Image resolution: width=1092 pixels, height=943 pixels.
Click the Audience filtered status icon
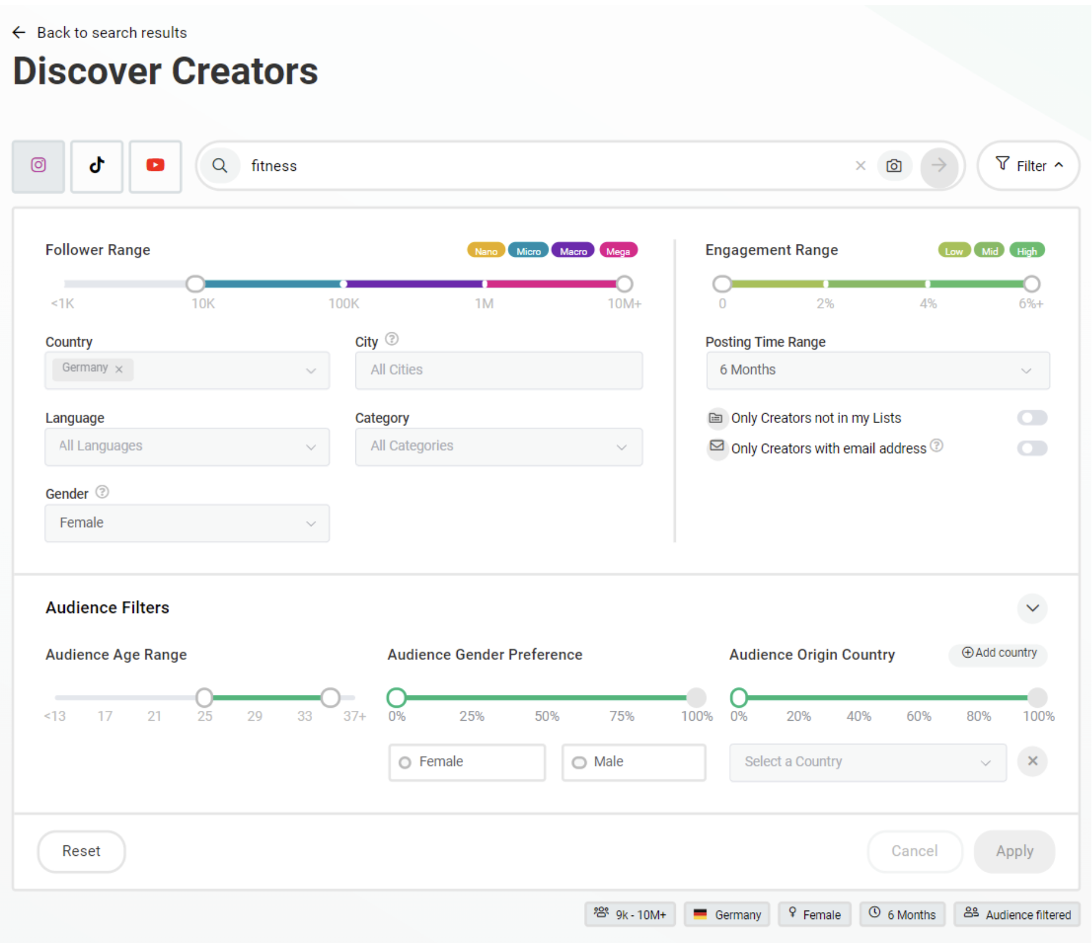tap(972, 914)
